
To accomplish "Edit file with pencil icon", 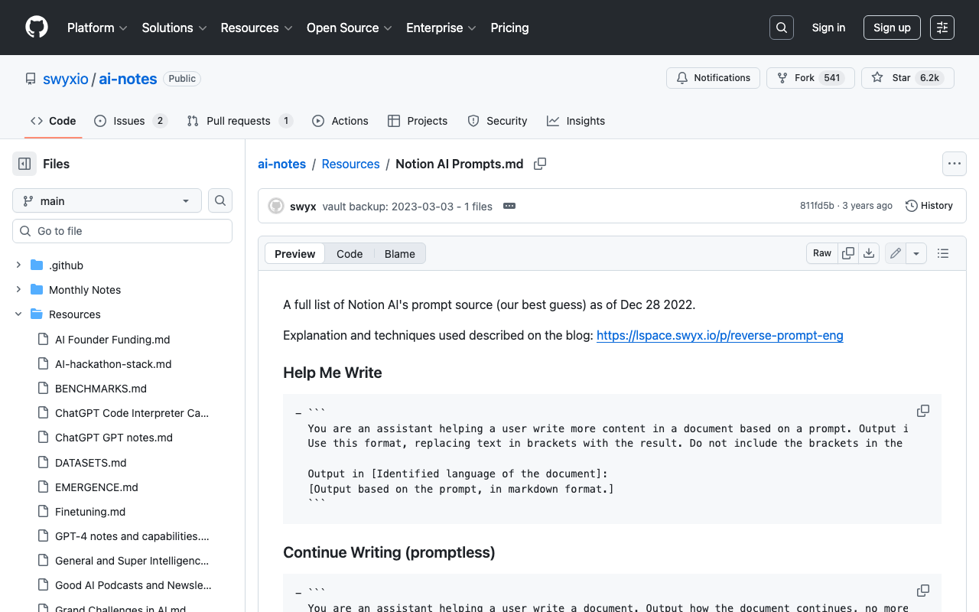I will (896, 253).
